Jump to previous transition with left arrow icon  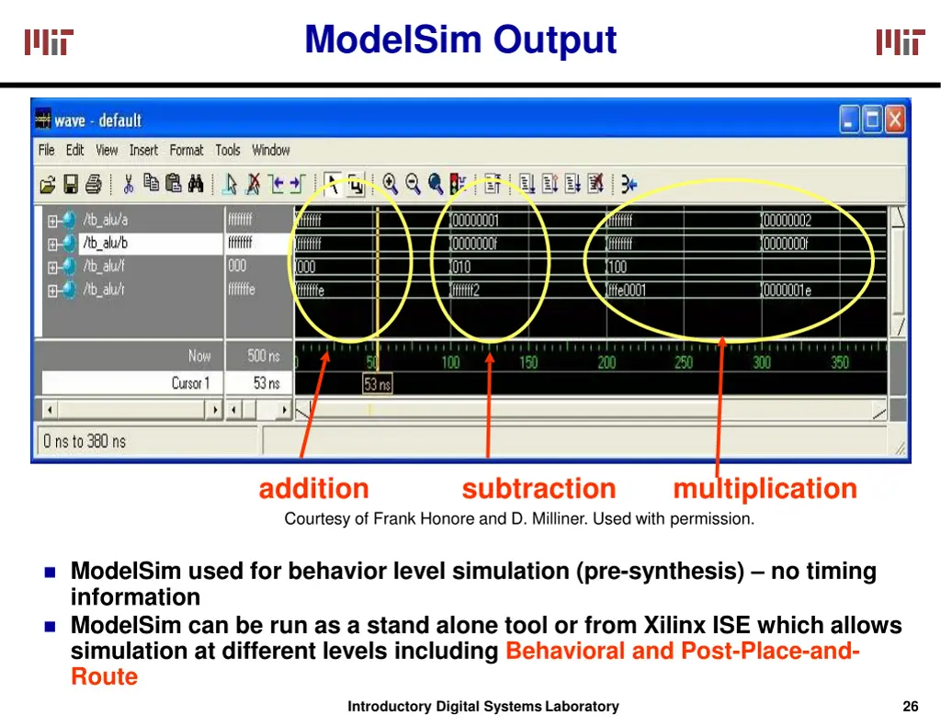pos(276,184)
